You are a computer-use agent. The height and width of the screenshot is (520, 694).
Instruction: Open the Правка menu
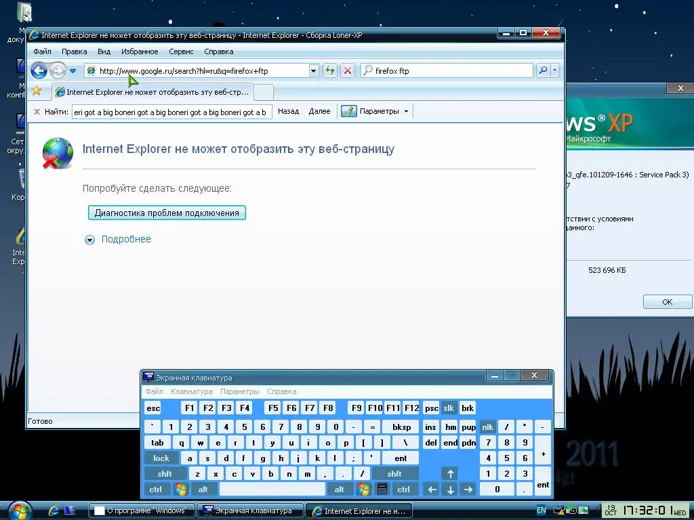point(74,51)
